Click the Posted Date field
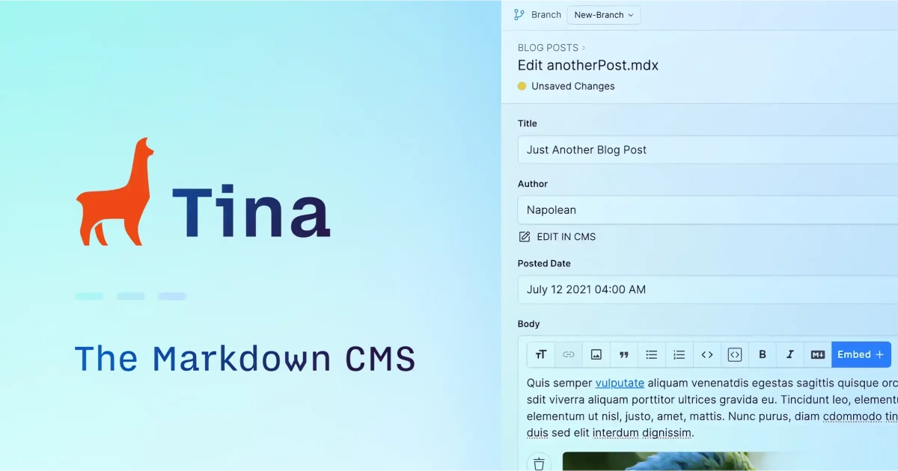This screenshot has height=471, width=898. 708,289
